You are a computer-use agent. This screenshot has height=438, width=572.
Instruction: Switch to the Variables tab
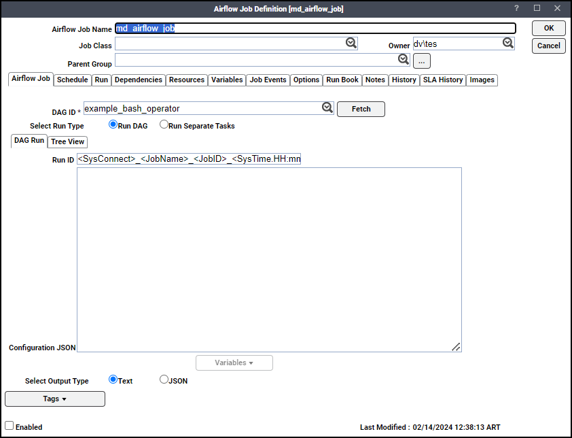point(227,80)
